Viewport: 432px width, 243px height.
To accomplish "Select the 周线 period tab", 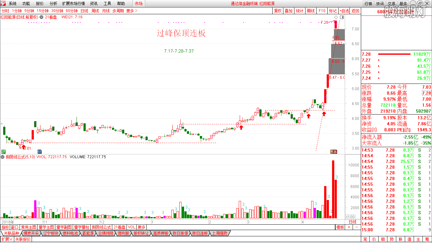I will click(x=95, y=11).
